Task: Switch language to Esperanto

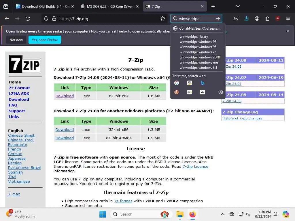Action: (x=18, y=144)
